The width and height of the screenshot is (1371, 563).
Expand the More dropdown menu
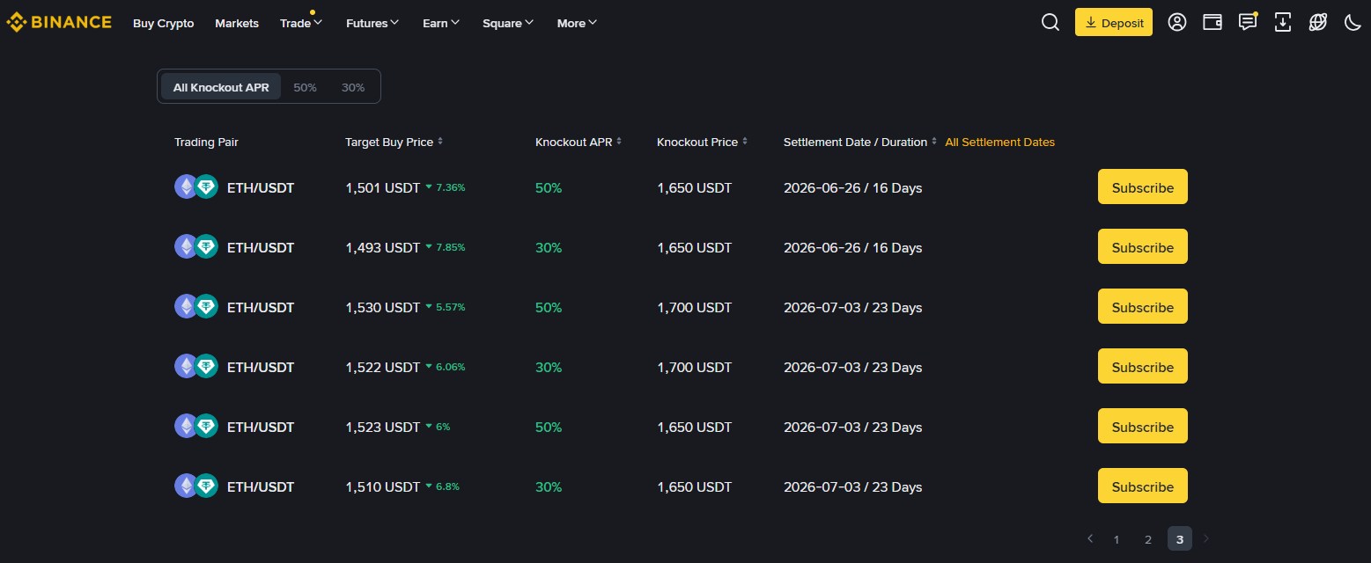(x=577, y=24)
